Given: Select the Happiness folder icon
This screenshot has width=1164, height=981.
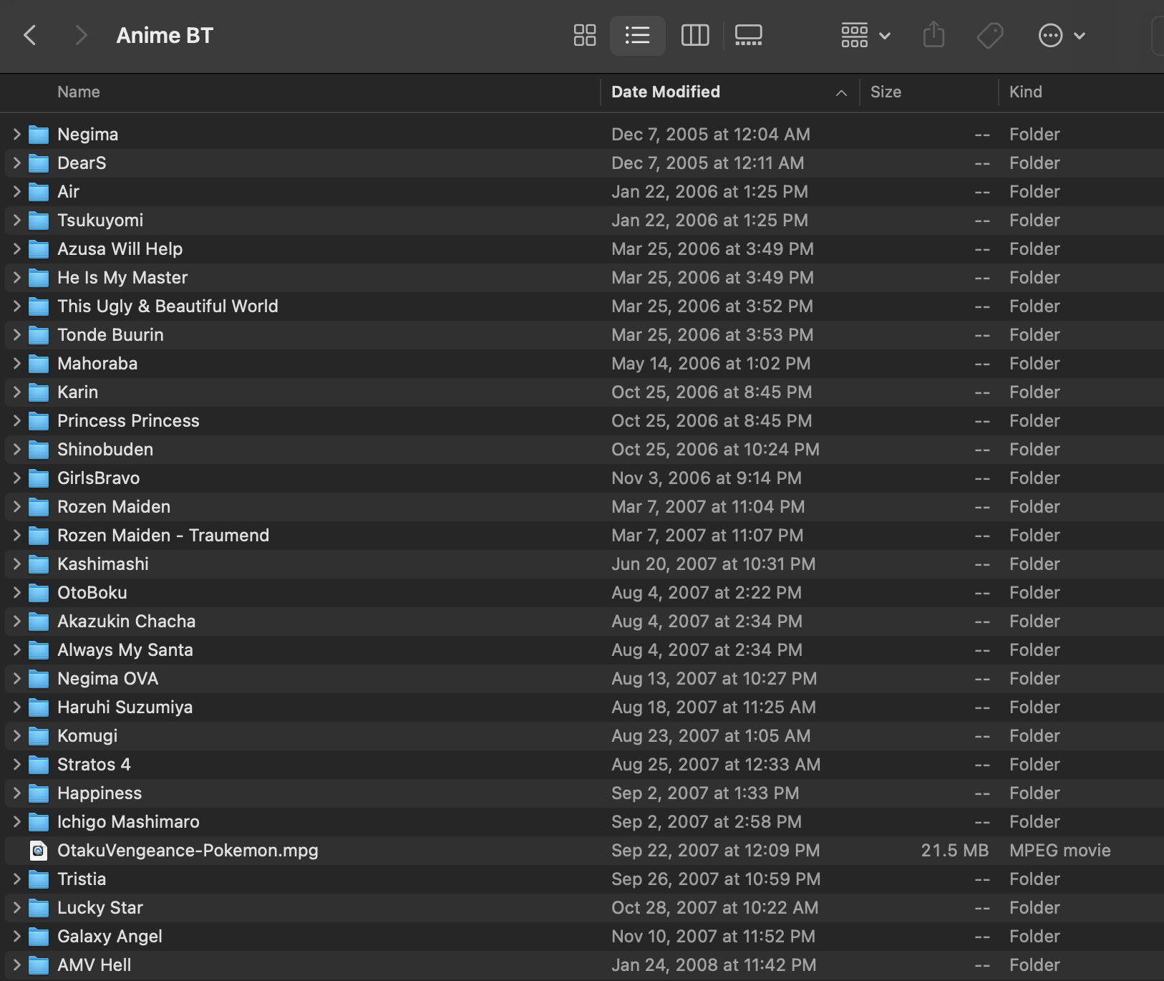Looking at the screenshot, I should 39,793.
